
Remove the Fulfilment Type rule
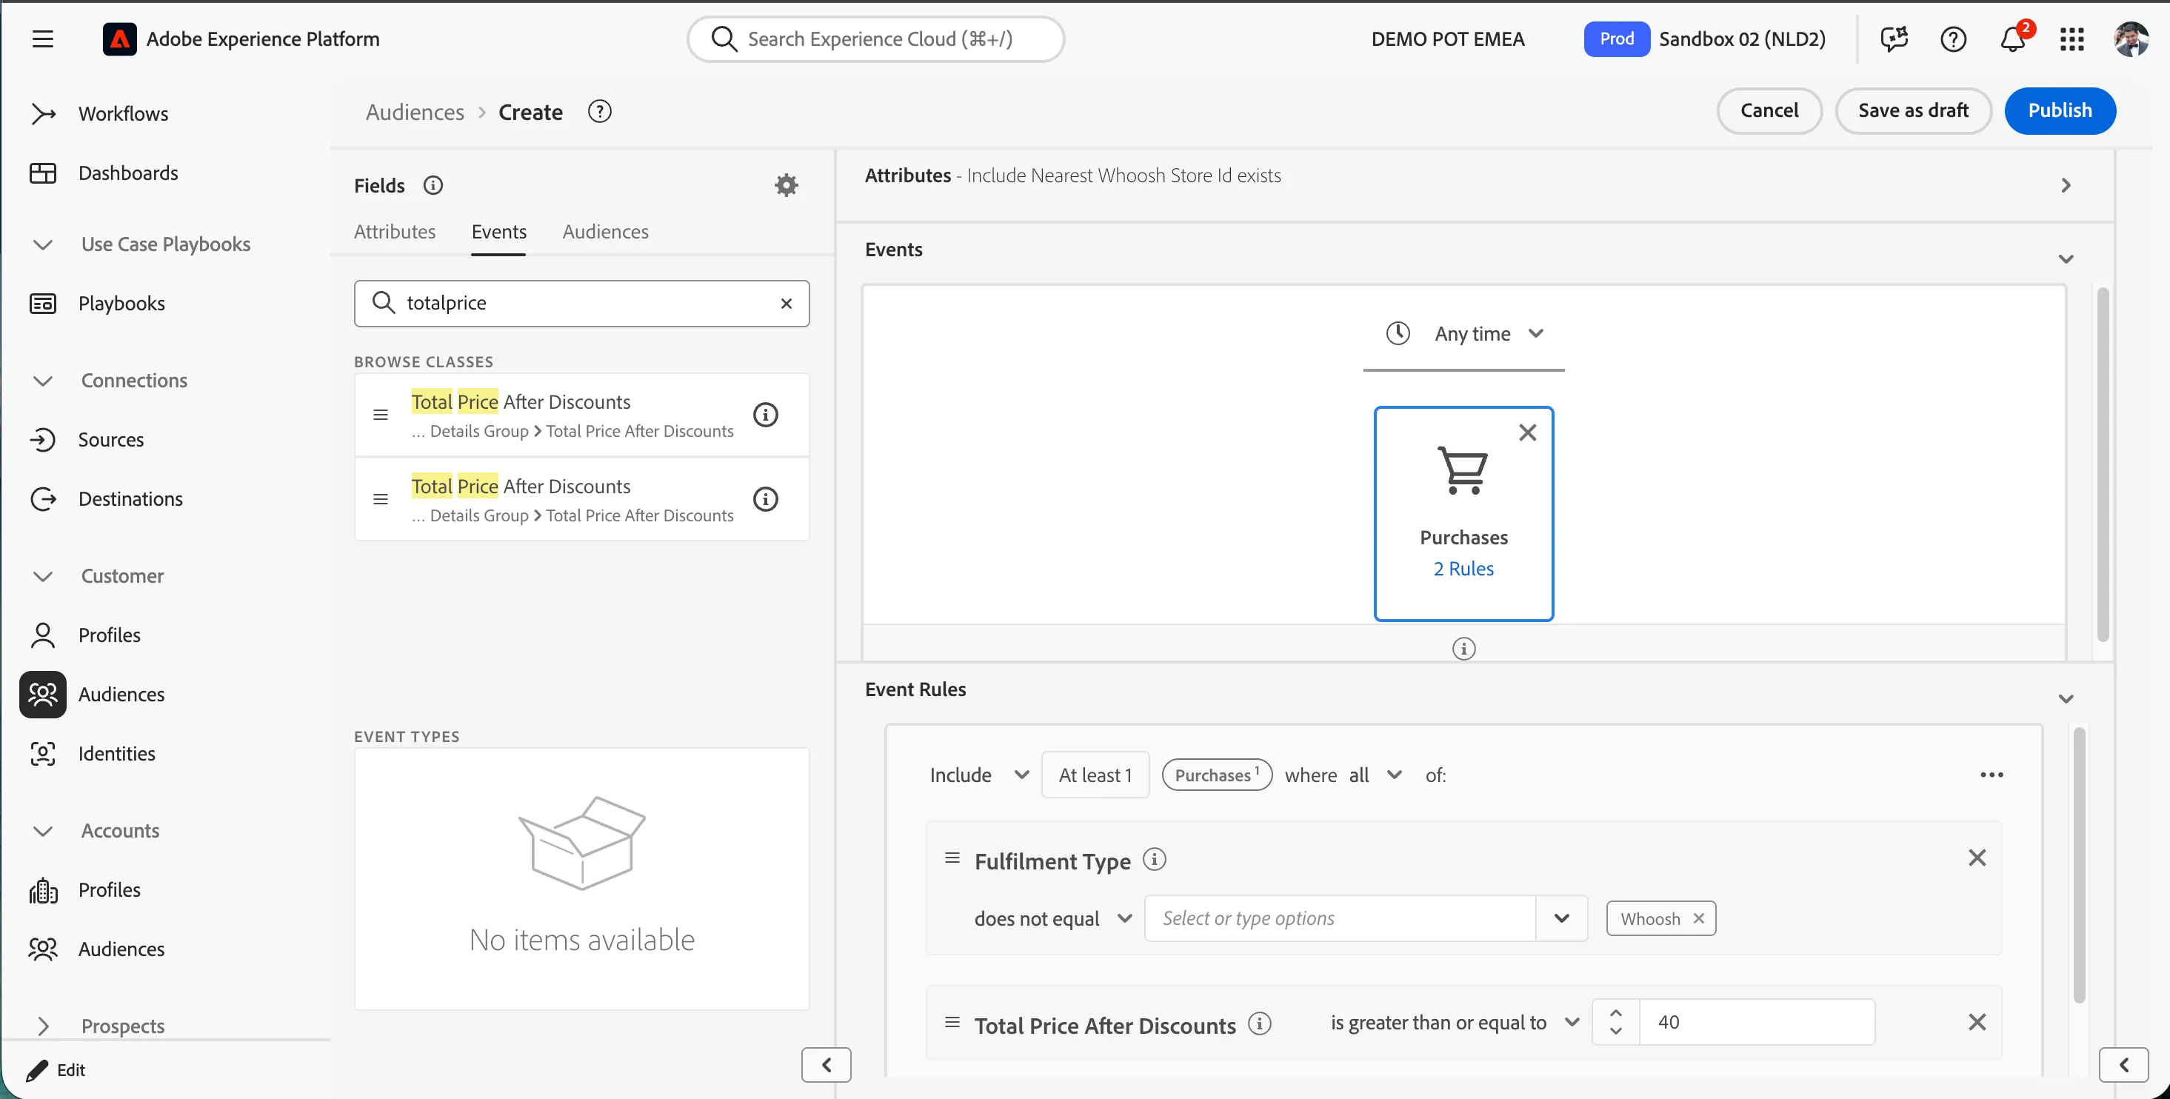(1976, 858)
